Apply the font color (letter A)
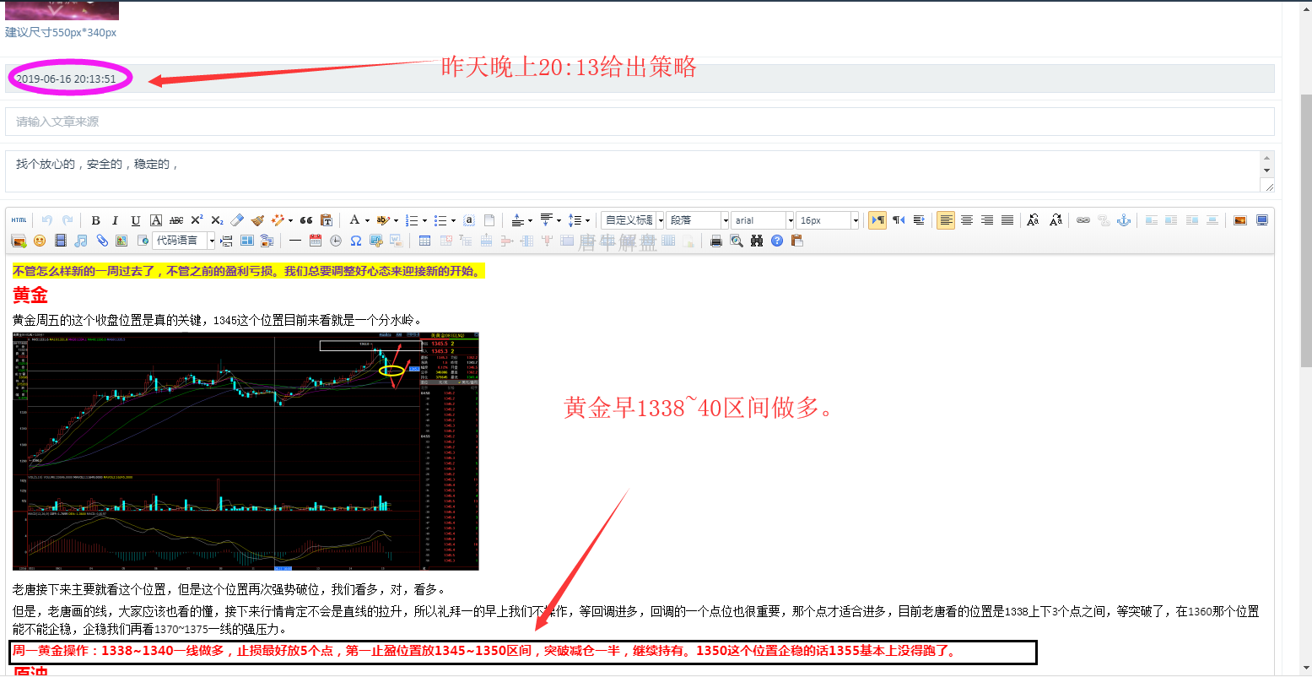 point(354,220)
